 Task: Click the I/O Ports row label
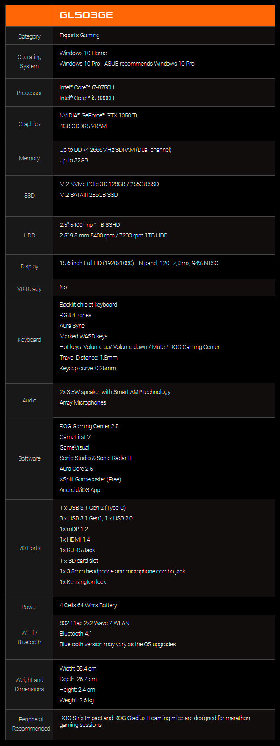pyautogui.click(x=29, y=548)
